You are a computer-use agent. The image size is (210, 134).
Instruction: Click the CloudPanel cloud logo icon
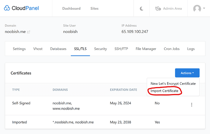coord(7,8)
